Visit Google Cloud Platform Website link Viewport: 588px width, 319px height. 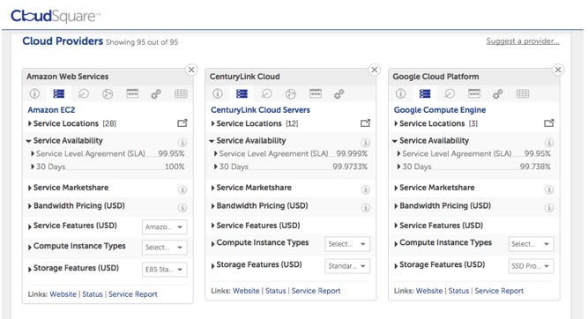click(429, 291)
